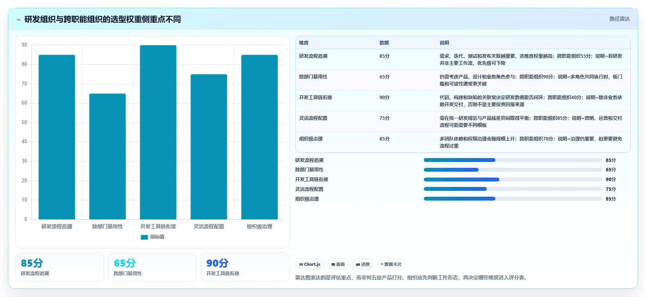Select the 跨部门易用性 table row cell

point(313,77)
